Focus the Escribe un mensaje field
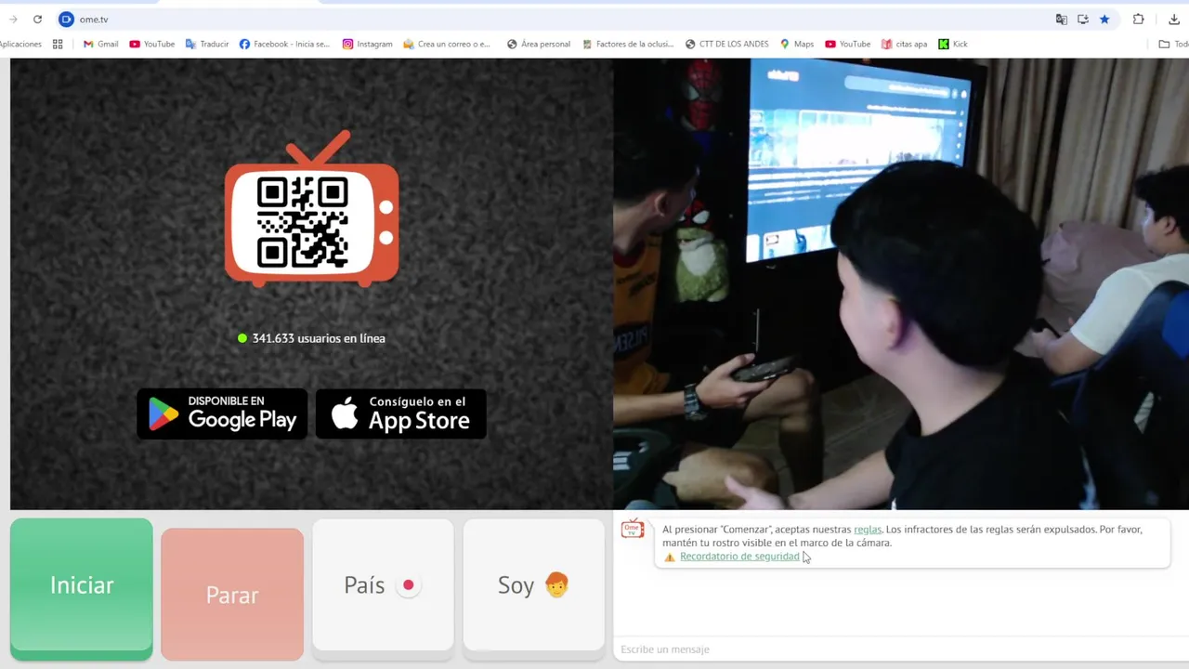1189x669 pixels. pos(899,649)
